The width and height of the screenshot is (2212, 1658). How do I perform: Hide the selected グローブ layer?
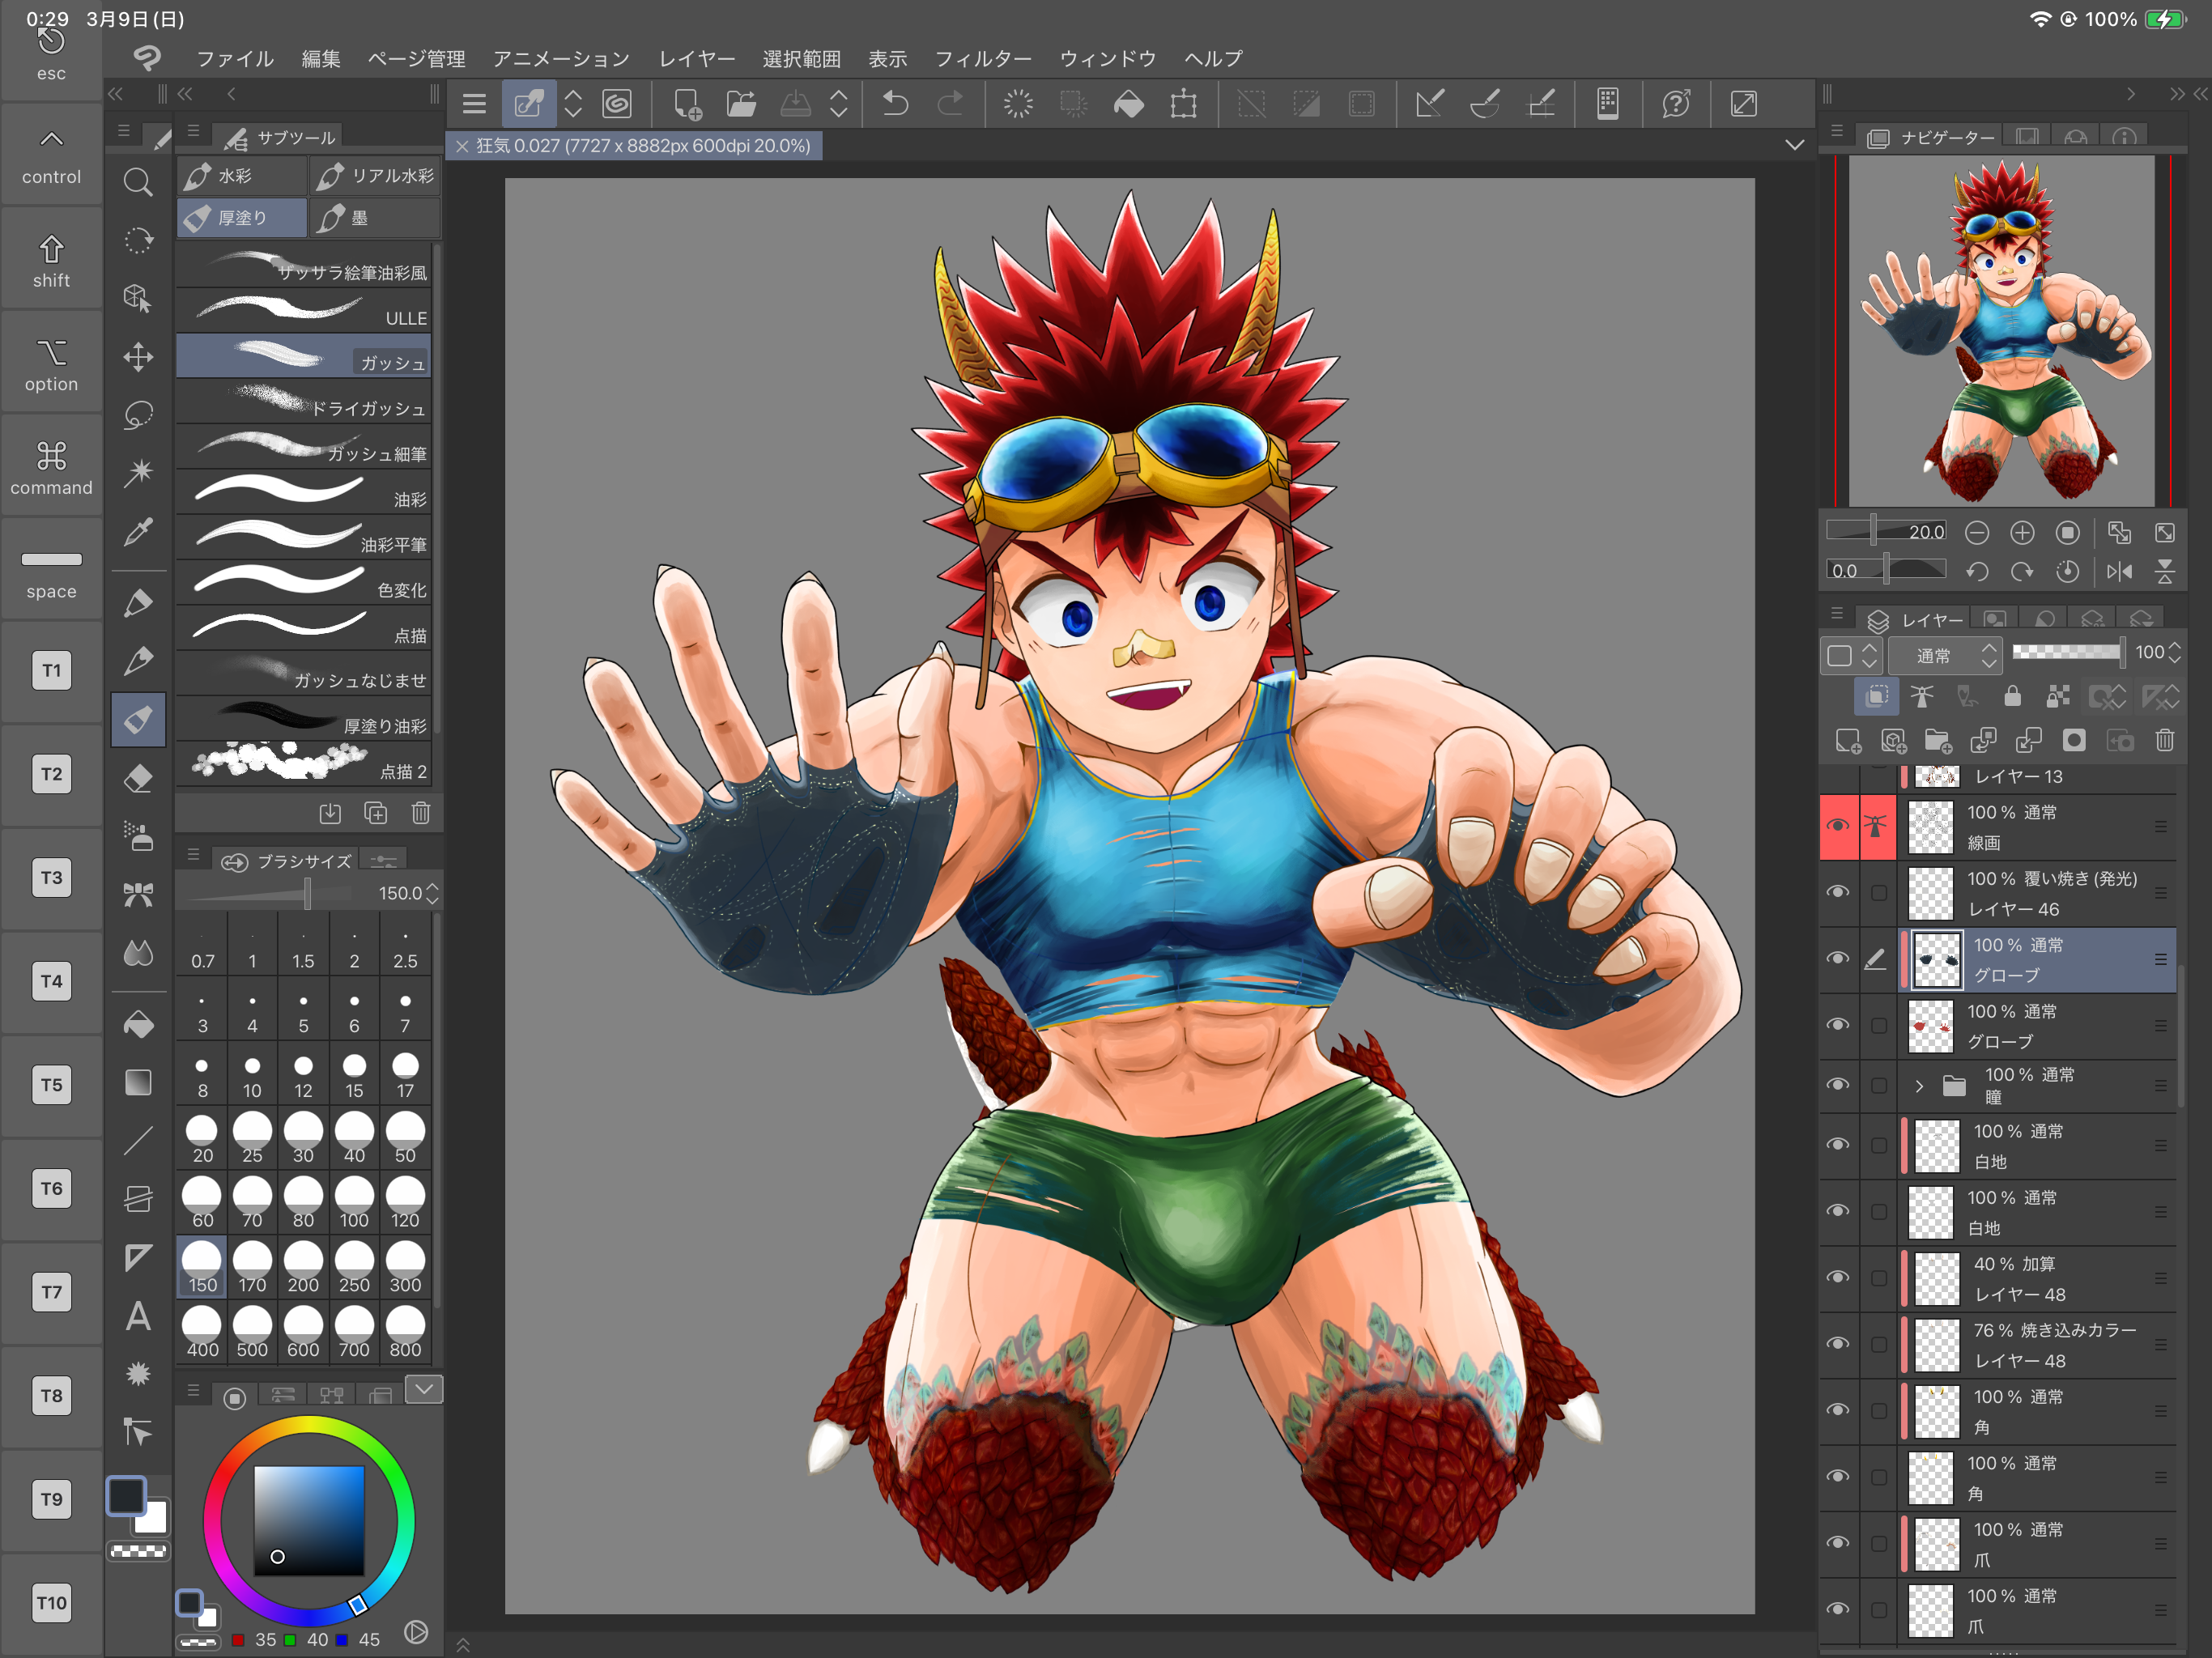[1838, 958]
